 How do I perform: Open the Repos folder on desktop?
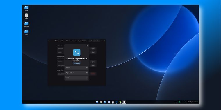(26, 32)
